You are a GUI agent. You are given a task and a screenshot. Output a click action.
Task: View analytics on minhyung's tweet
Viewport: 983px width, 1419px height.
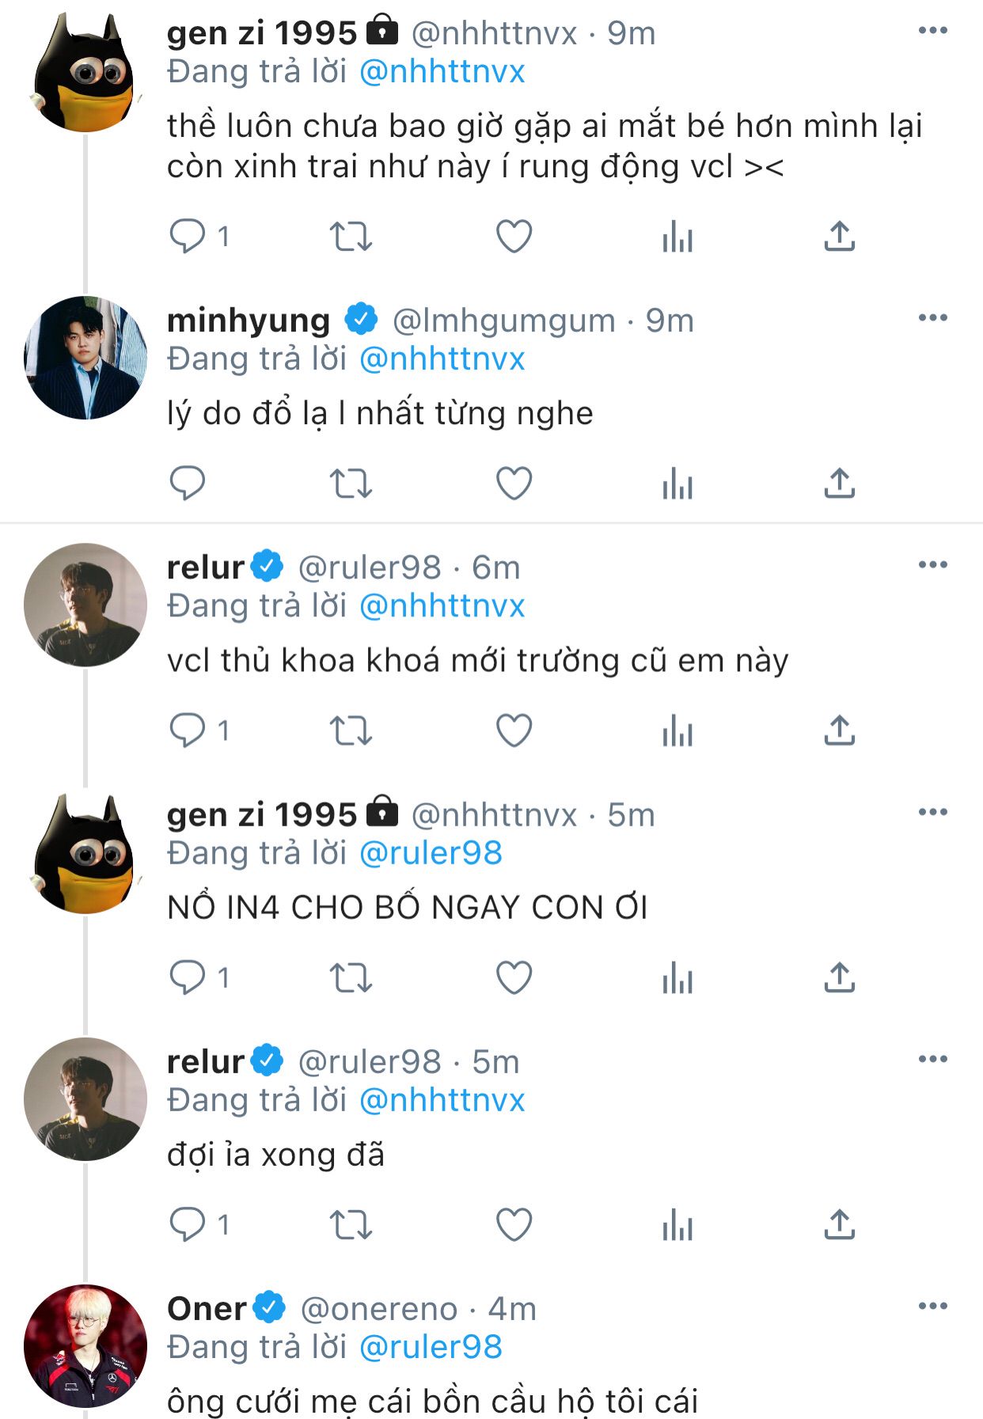677,483
